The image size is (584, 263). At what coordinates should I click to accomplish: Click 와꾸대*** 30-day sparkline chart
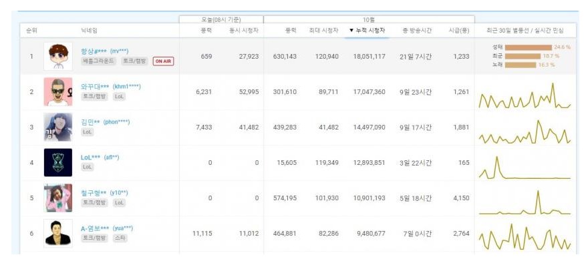tap(525, 96)
